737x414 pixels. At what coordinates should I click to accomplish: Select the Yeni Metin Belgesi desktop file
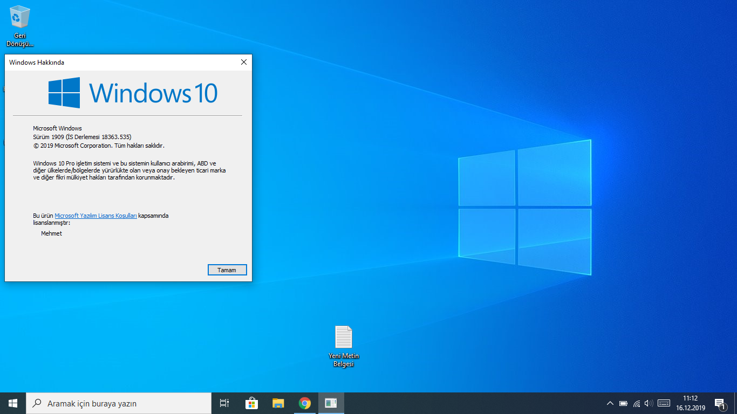click(x=344, y=346)
